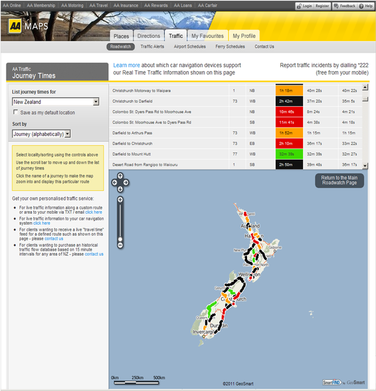This screenshot has height=391, width=376.
Task: Pan the map down with arrow icon
Action: pos(120,189)
